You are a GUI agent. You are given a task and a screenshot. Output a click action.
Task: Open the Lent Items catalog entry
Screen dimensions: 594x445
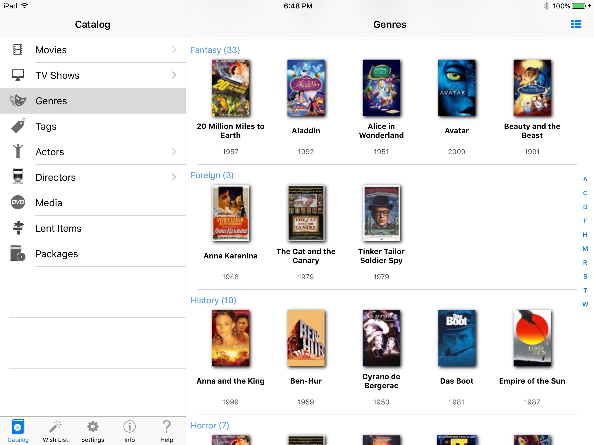[x=93, y=228]
